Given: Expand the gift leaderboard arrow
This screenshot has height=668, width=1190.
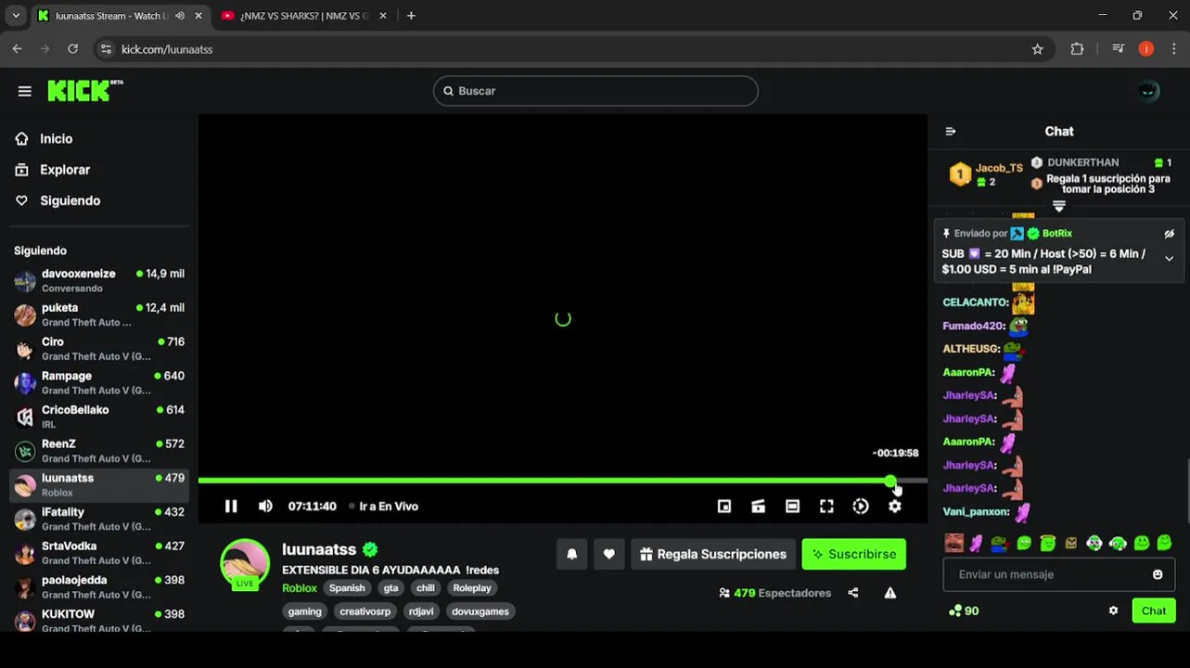Looking at the screenshot, I should click(1059, 206).
